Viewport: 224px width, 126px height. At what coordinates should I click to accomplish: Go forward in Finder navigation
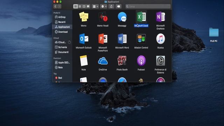tap(59, 6)
